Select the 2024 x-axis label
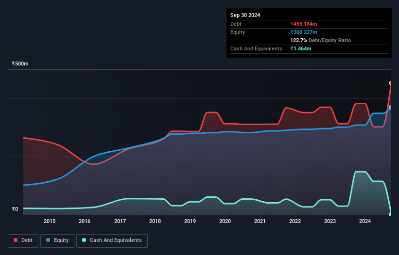Image resolution: width=399 pixels, height=255 pixels. pos(365,221)
